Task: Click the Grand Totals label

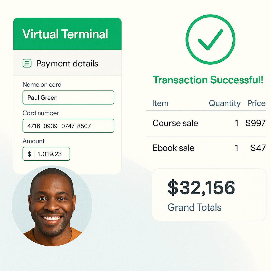Action: pyautogui.click(x=195, y=207)
